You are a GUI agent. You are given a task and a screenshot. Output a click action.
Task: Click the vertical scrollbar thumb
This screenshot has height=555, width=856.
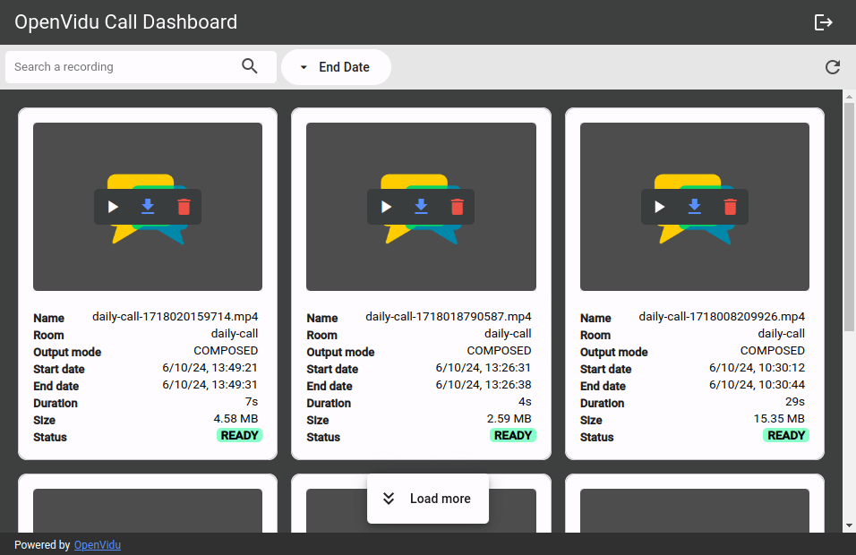click(849, 217)
